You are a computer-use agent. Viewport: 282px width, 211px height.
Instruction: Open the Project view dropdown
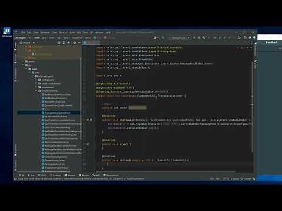[x=28, y=43]
